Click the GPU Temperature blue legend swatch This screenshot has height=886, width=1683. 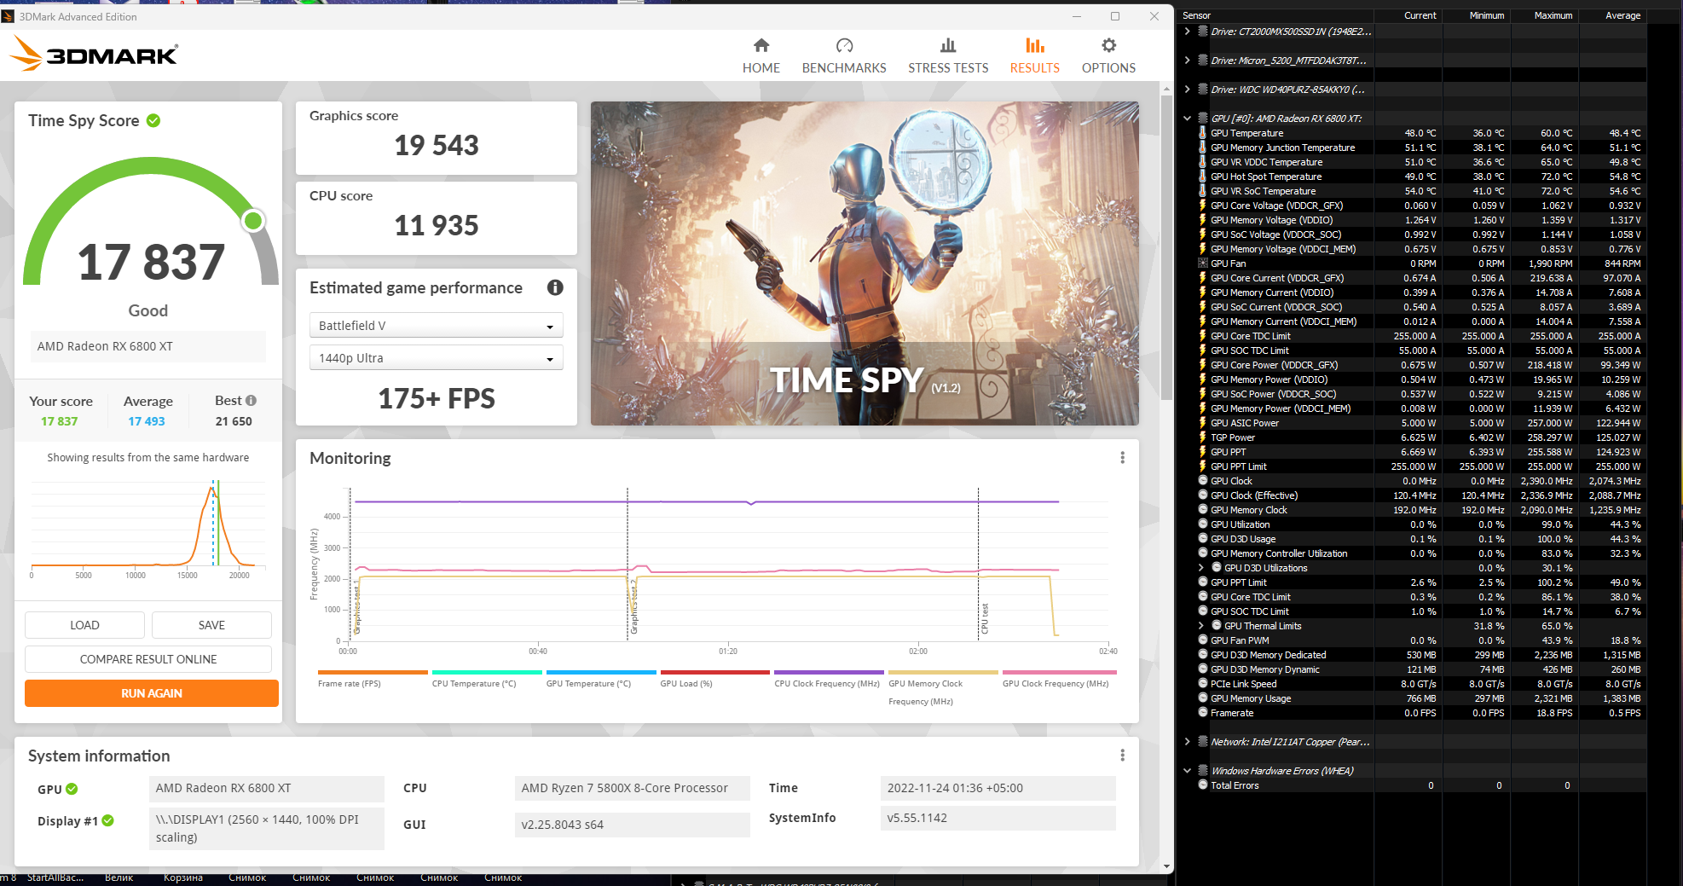(x=601, y=673)
